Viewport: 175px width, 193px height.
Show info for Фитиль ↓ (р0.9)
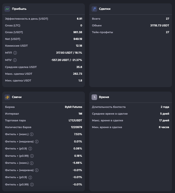[x=30, y=178]
